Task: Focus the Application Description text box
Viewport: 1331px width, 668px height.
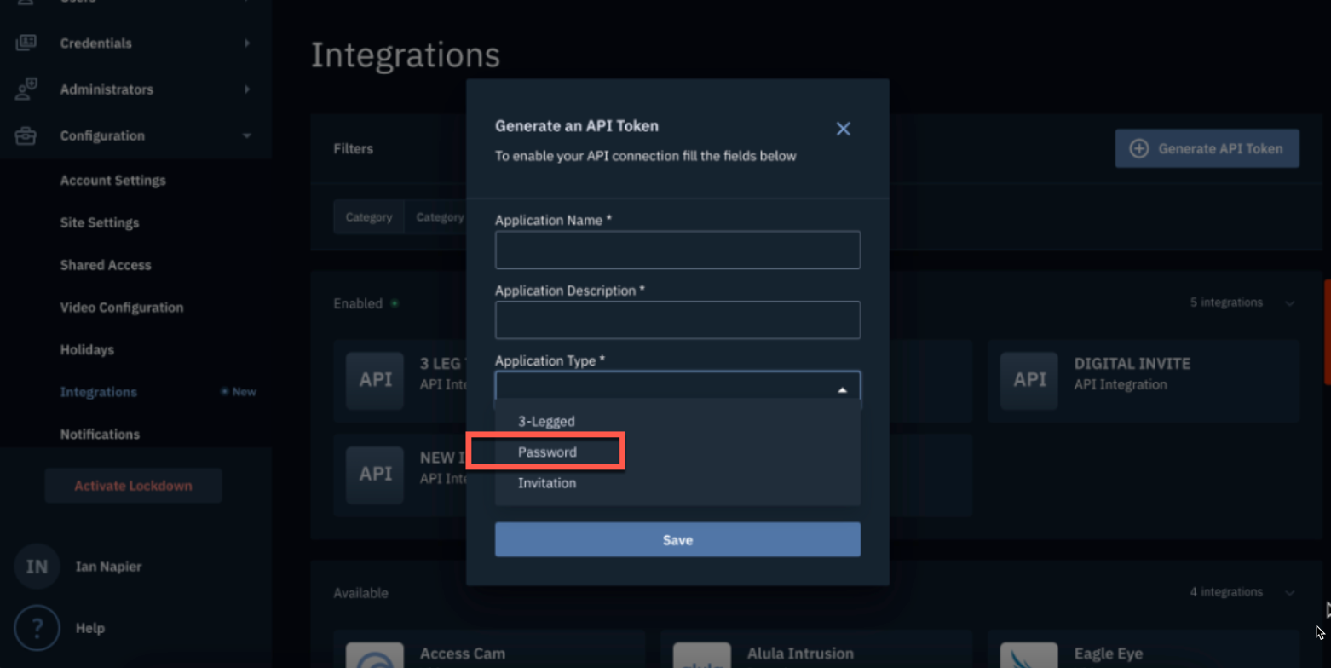Action: (x=677, y=320)
